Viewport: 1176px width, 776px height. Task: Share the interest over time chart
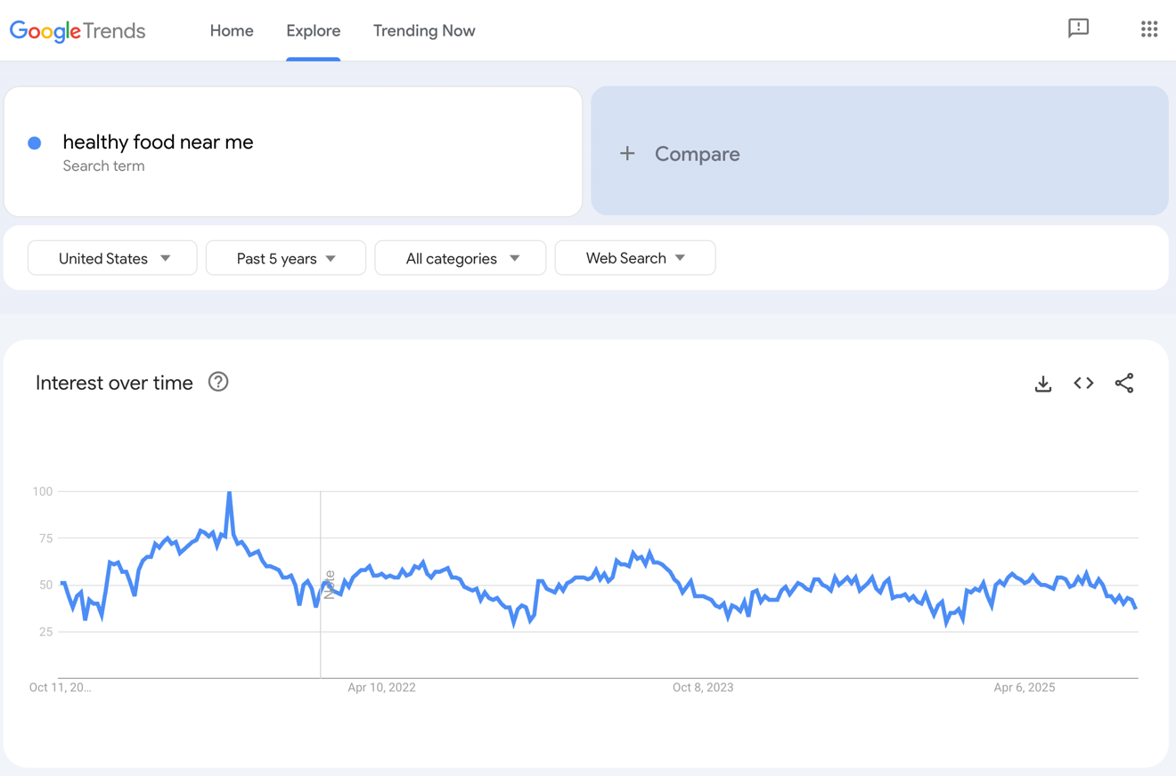pos(1124,383)
